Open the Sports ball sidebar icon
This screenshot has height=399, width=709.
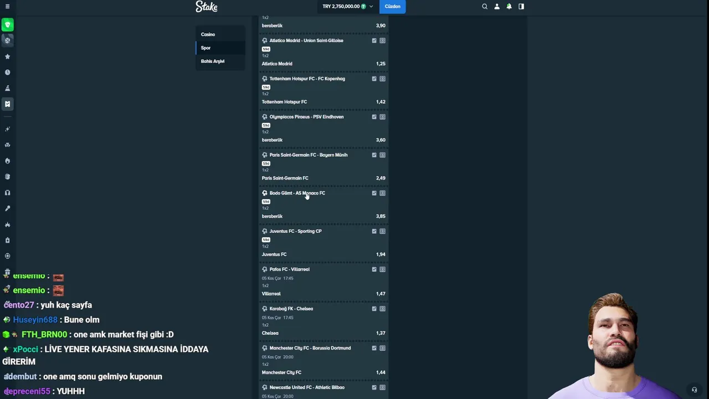(x=7, y=40)
